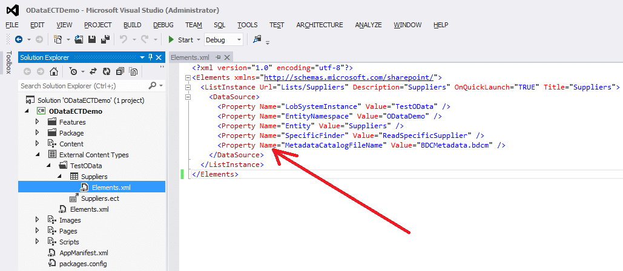Open the PROJECT menu
Viewport: 623px width, 271px height.
(97, 25)
